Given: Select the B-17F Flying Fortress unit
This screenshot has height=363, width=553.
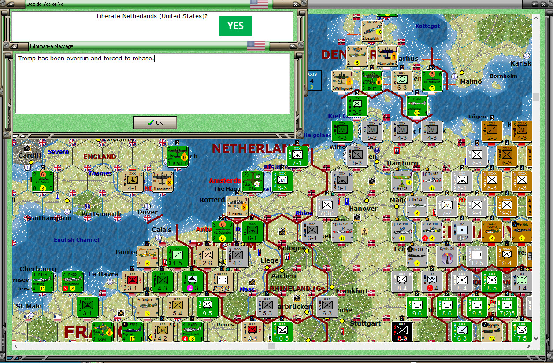Looking at the screenshot, I should [372, 81].
